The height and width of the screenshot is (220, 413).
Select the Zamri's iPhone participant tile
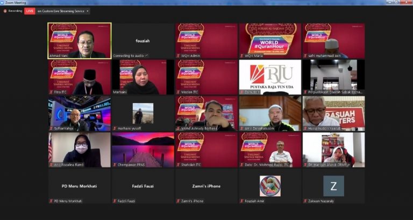point(206,186)
